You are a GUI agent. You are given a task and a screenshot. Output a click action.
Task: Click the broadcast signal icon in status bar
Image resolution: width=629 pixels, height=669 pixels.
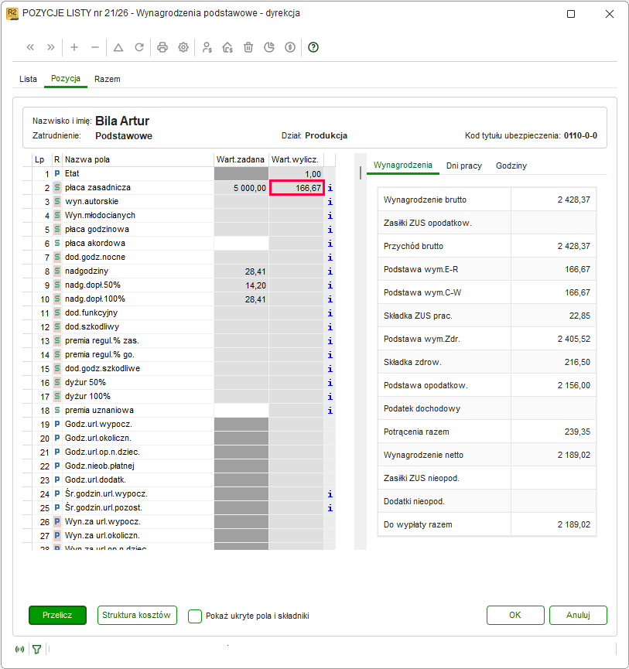point(19,650)
